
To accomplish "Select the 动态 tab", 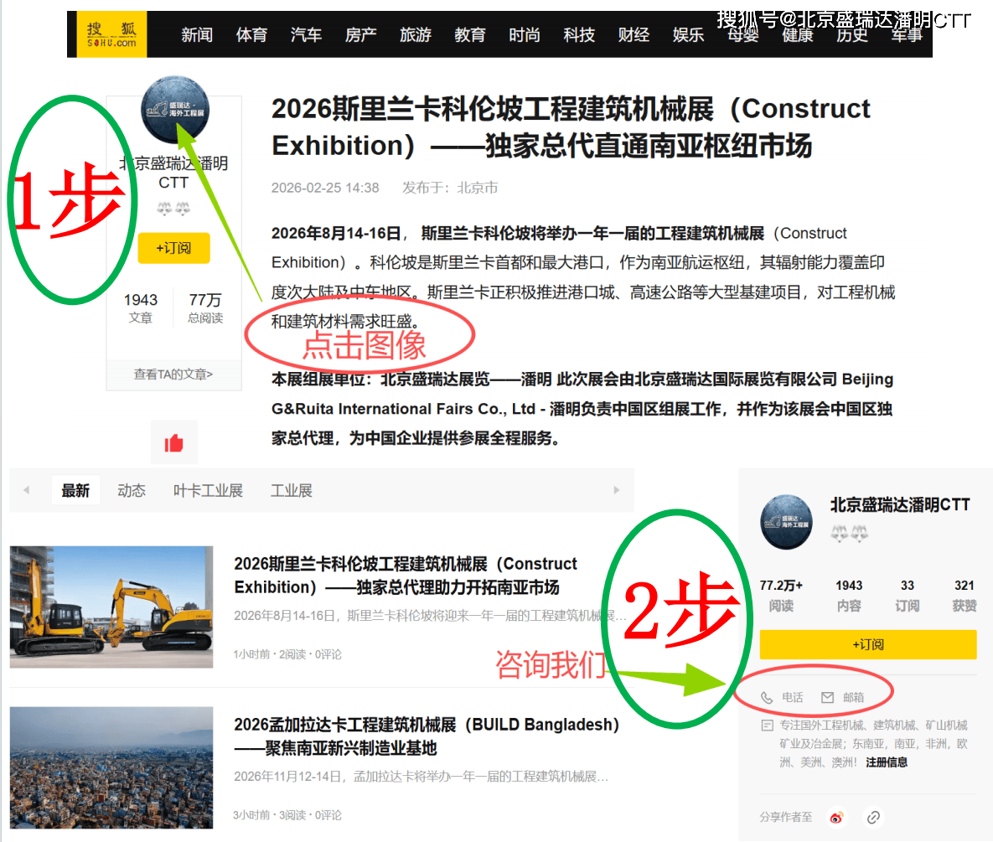I will [x=132, y=491].
